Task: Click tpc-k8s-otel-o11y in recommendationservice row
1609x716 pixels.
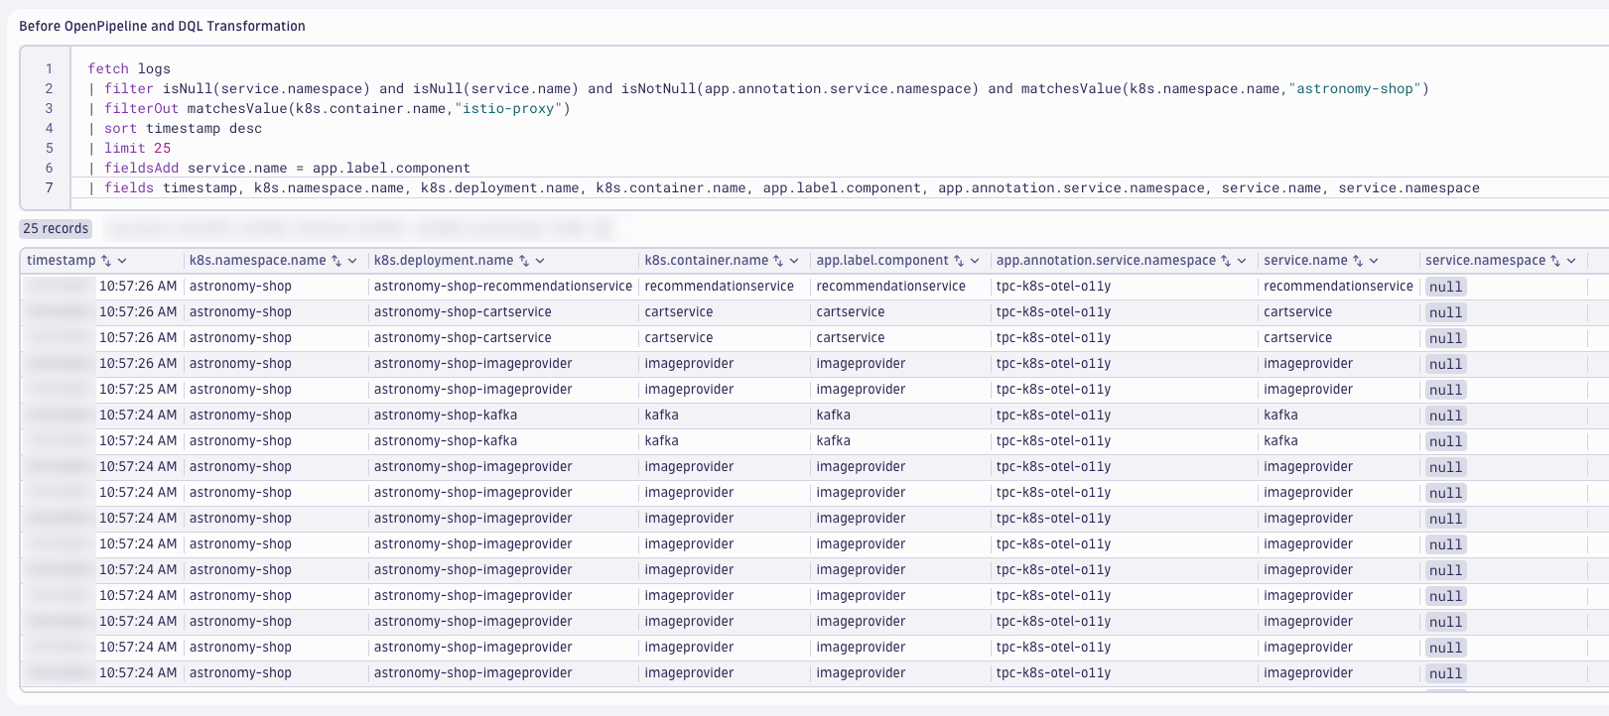Action: (1053, 286)
